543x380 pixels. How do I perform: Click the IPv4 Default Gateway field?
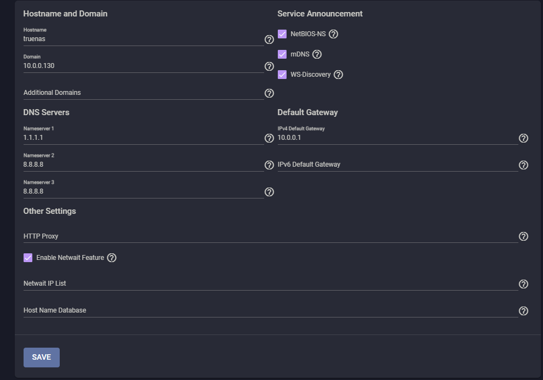pyautogui.click(x=397, y=138)
